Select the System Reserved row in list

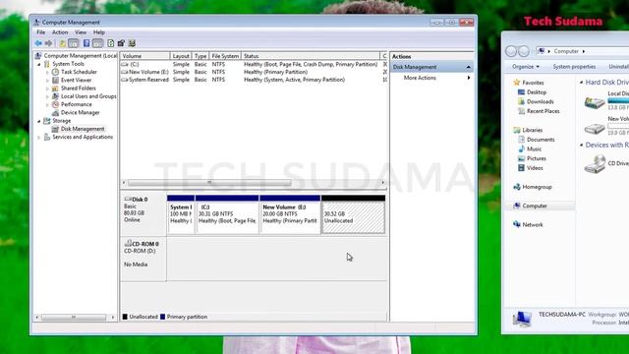point(254,80)
